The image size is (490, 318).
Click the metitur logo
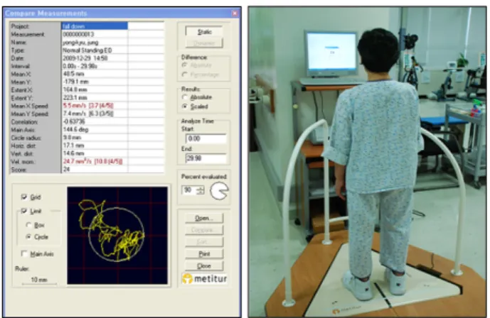[x=205, y=278]
